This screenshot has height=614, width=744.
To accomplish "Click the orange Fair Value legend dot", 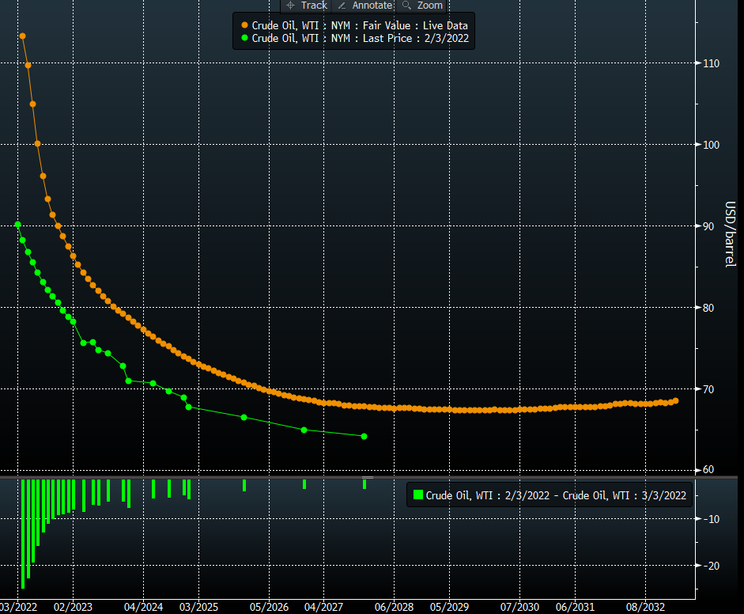I will pos(244,25).
